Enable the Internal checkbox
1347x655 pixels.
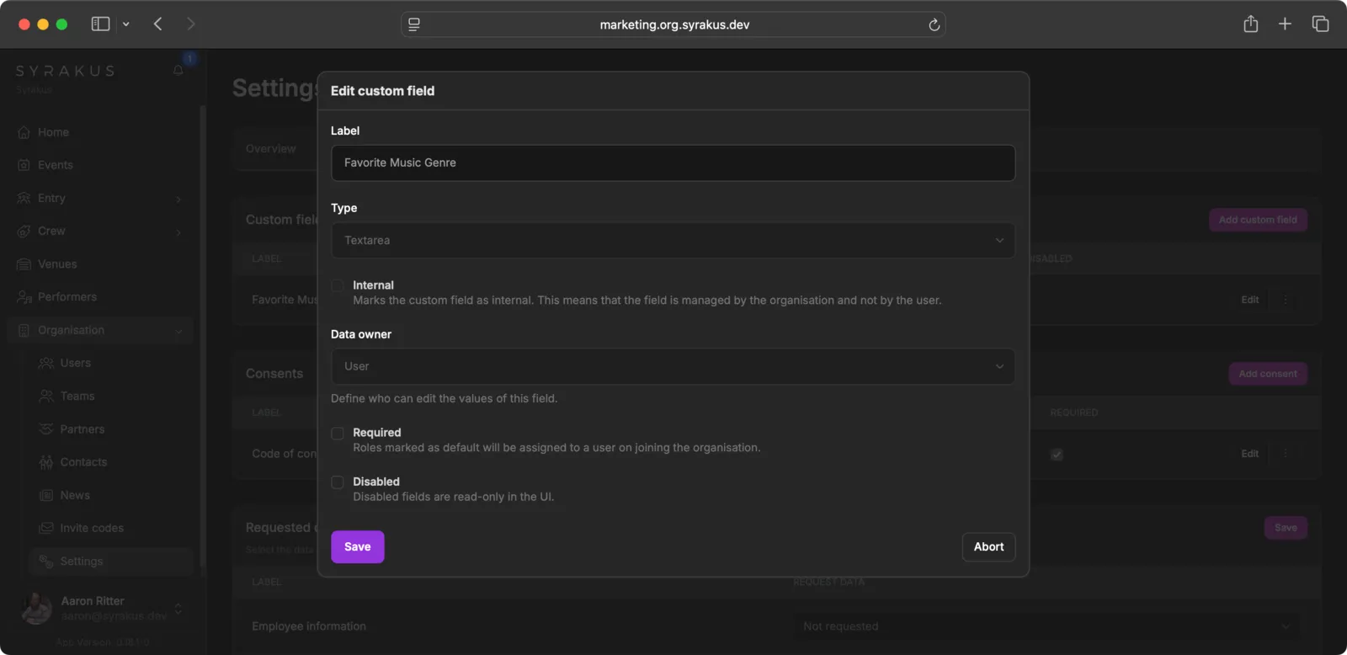(x=338, y=286)
